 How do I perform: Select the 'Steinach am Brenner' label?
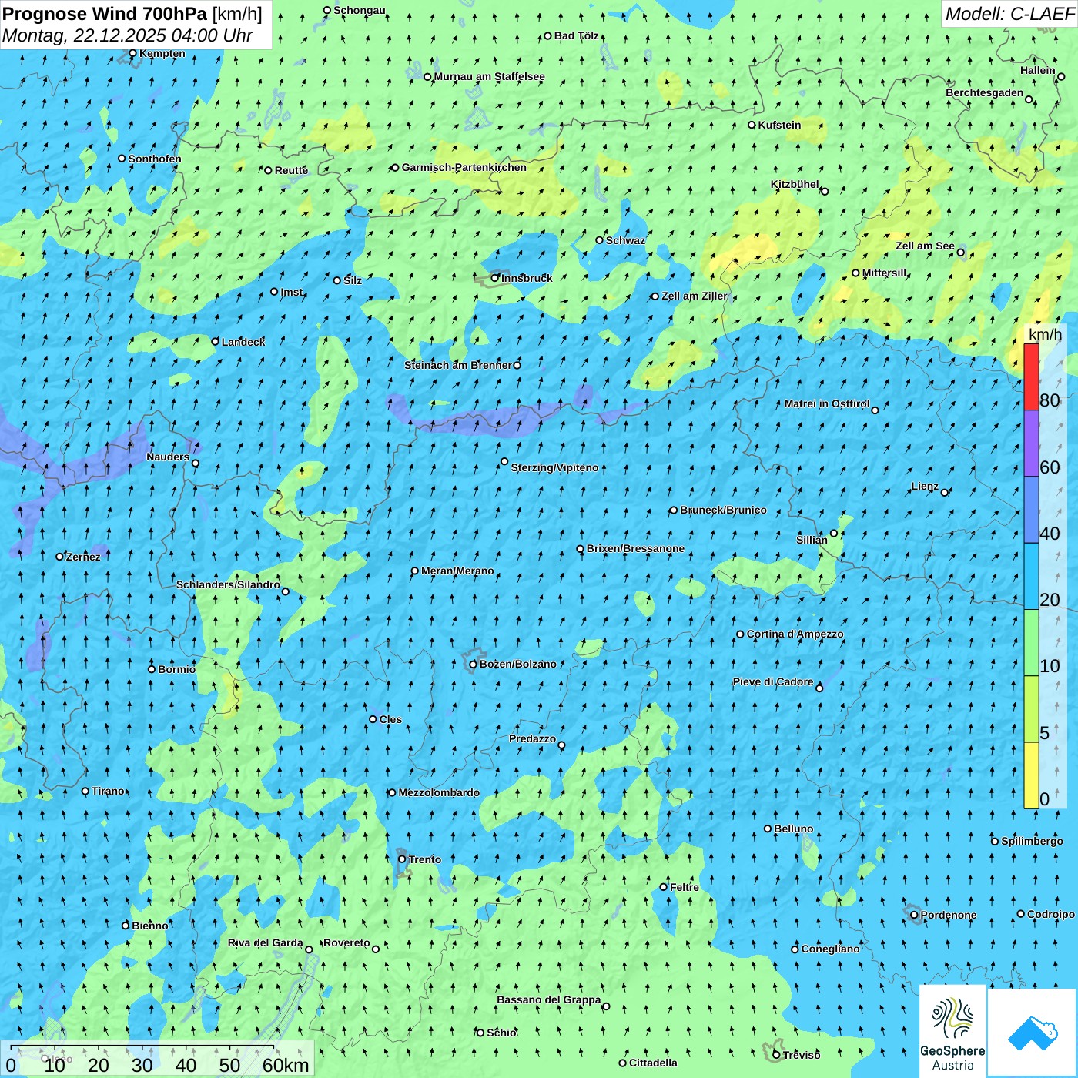(458, 365)
